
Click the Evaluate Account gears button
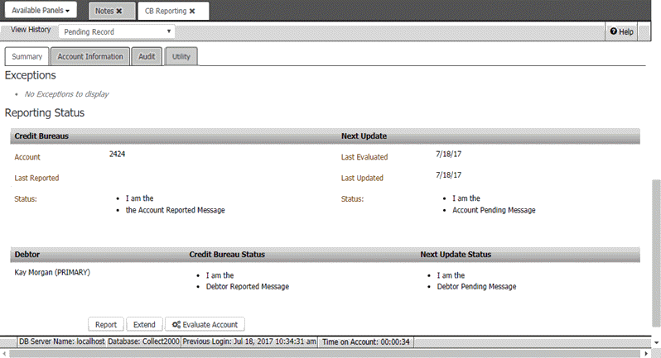coord(205,325)
